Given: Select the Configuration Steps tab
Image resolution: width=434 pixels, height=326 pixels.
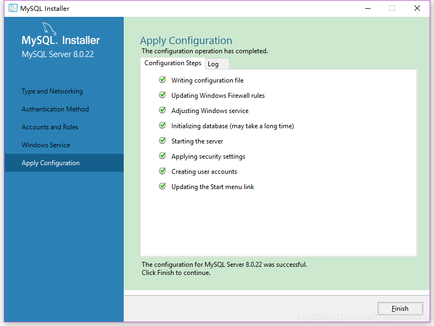Looking at the screenshot, I should pos(173,63).
